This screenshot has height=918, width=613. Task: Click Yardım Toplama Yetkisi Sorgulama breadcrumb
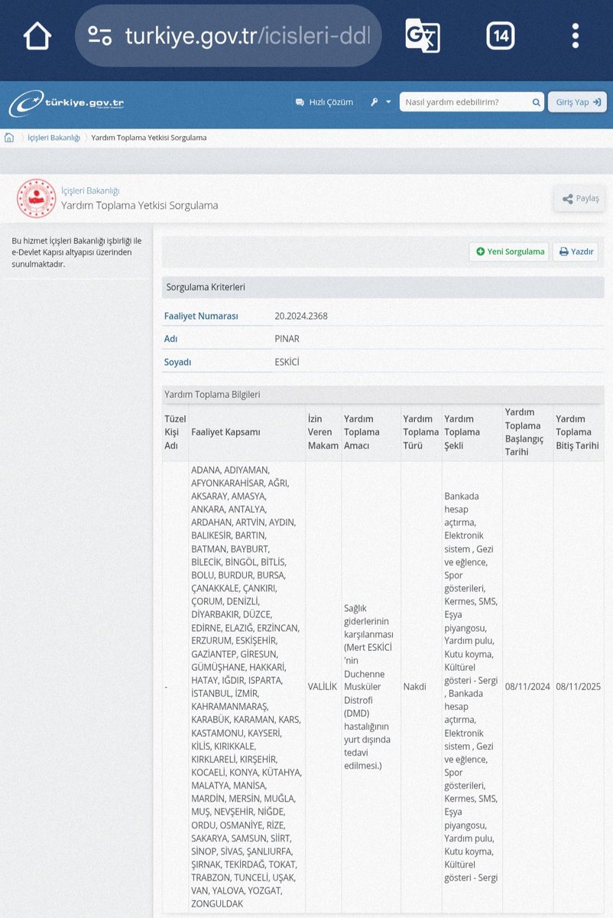coord(149,138)
